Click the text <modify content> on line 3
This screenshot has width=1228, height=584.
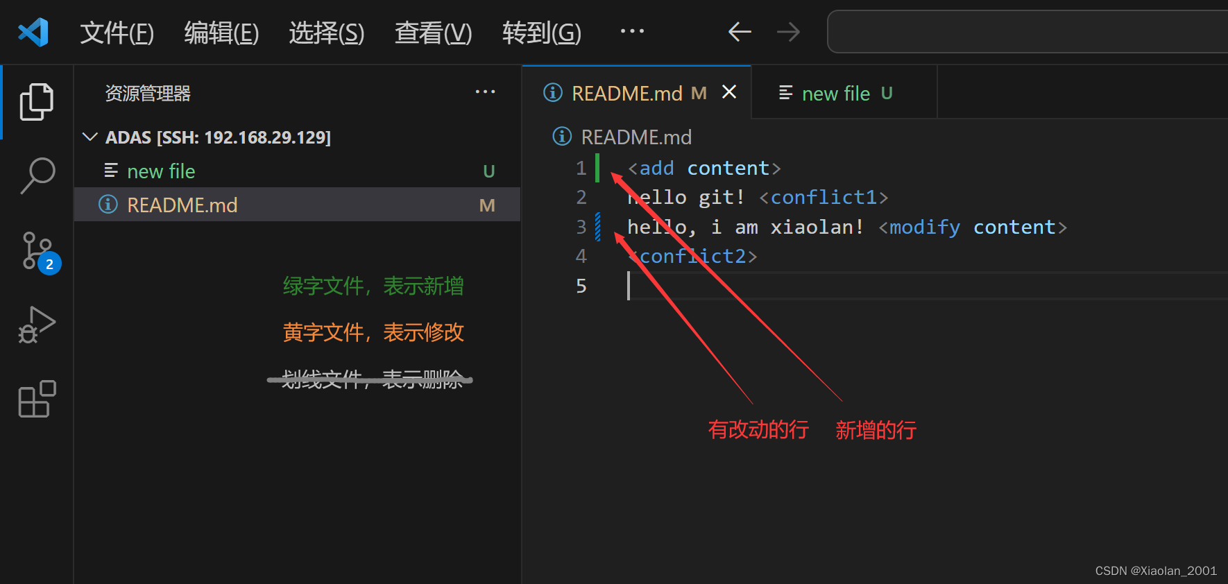pyautogui.click(x=973, y=227)
